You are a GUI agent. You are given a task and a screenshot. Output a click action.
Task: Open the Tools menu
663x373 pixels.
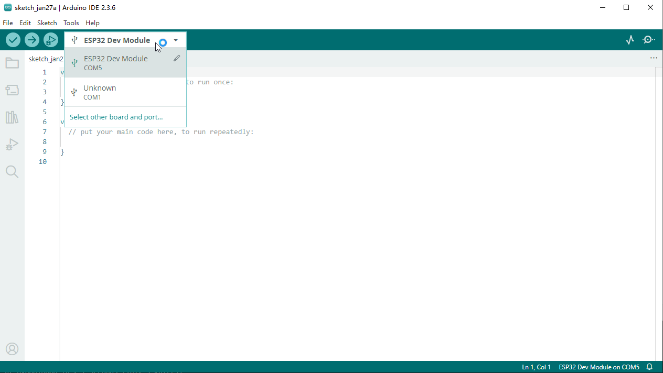[x=71, y=23]
